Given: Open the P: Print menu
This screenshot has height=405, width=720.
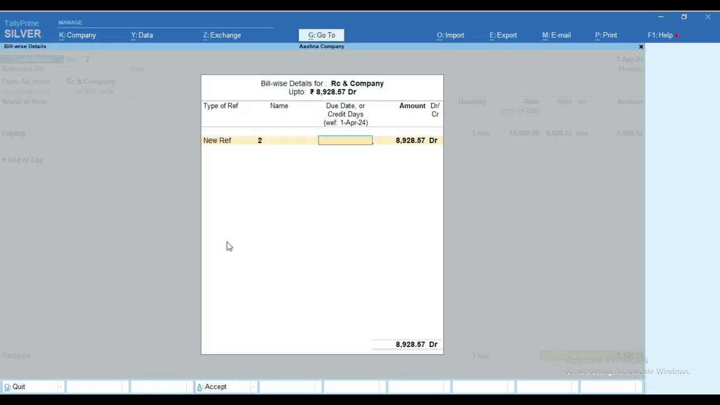Looking at the screenshot, I should pos(606,35).
